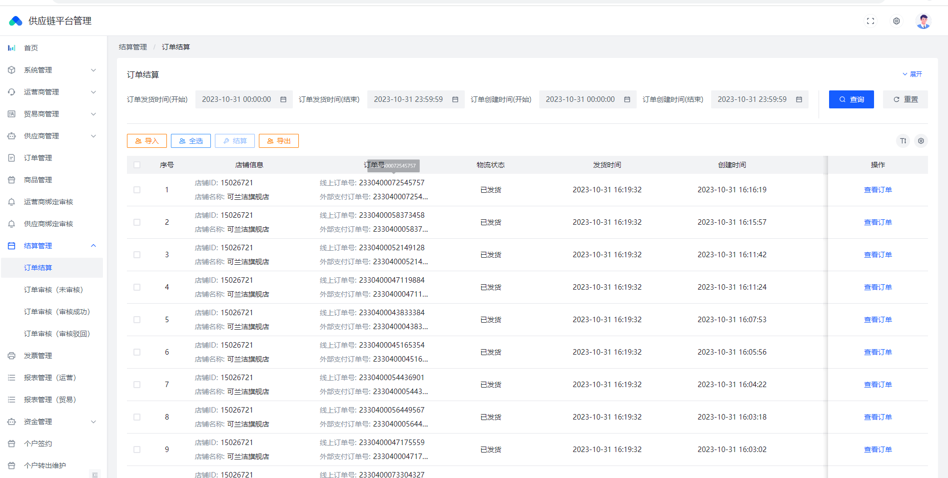Expand the 运营商管理 submenu chevron
The image size is (948, 478).
coord(93,92)
